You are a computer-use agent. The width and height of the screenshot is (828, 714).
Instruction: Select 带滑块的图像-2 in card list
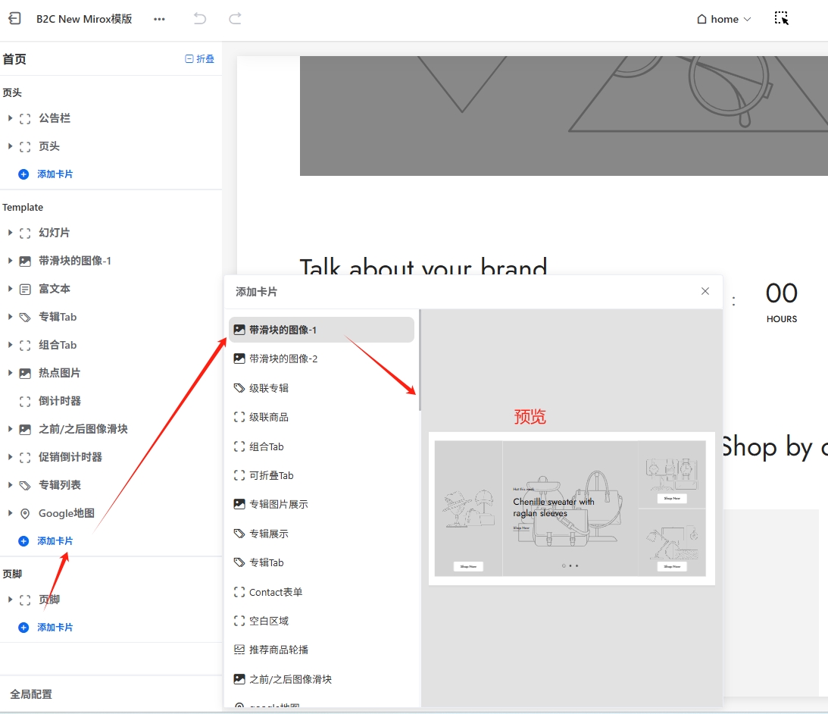[283, 359]
